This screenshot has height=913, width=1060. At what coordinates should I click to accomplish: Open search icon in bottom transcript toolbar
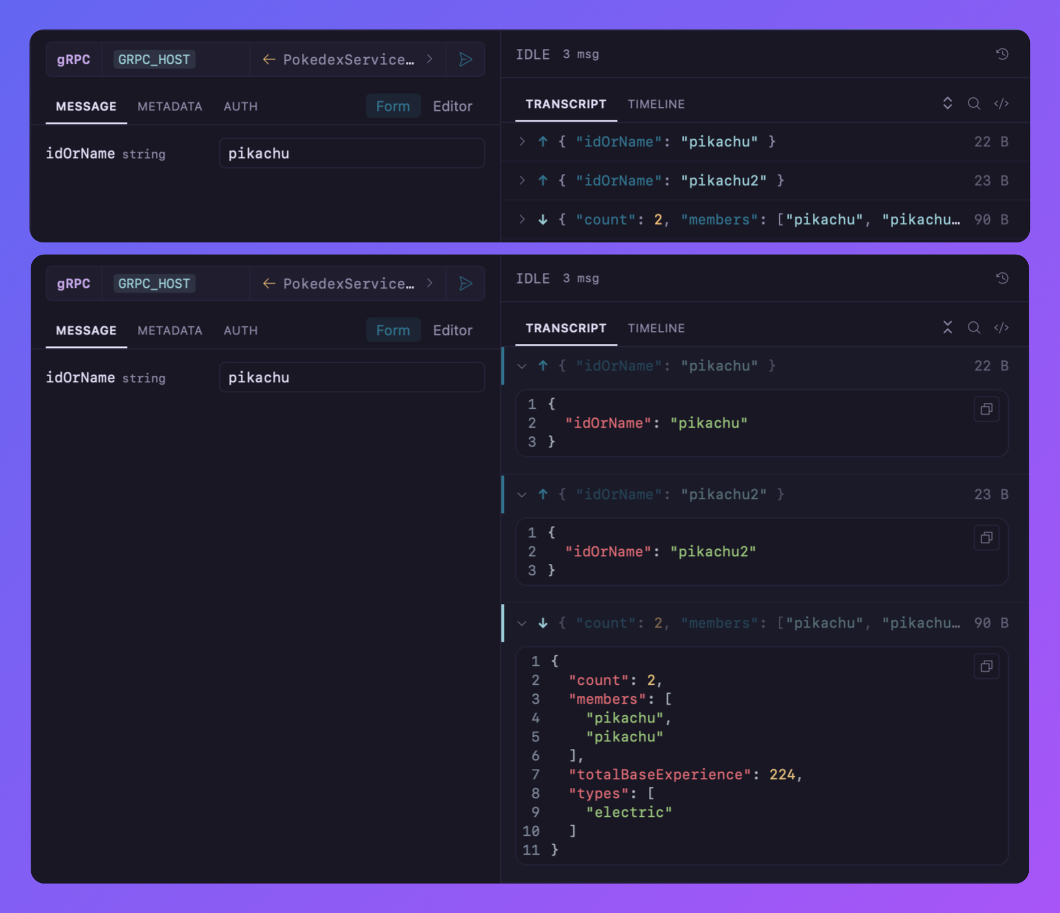point(974,328)
